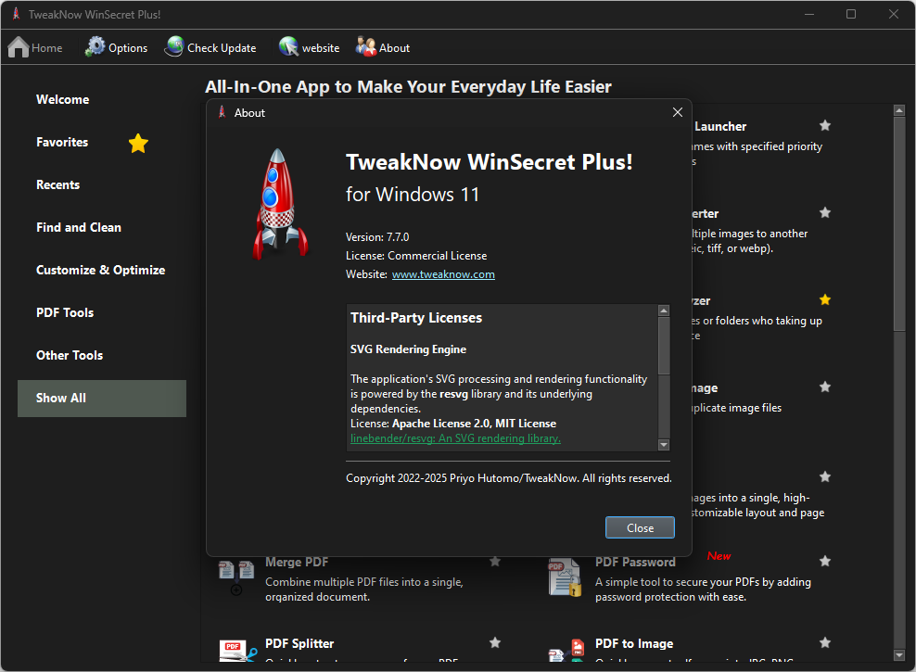Click the licenses box scroll-down arrow
Image resolution: width=916 pixels, height=672 pixels.
click(x=664, y=445)
